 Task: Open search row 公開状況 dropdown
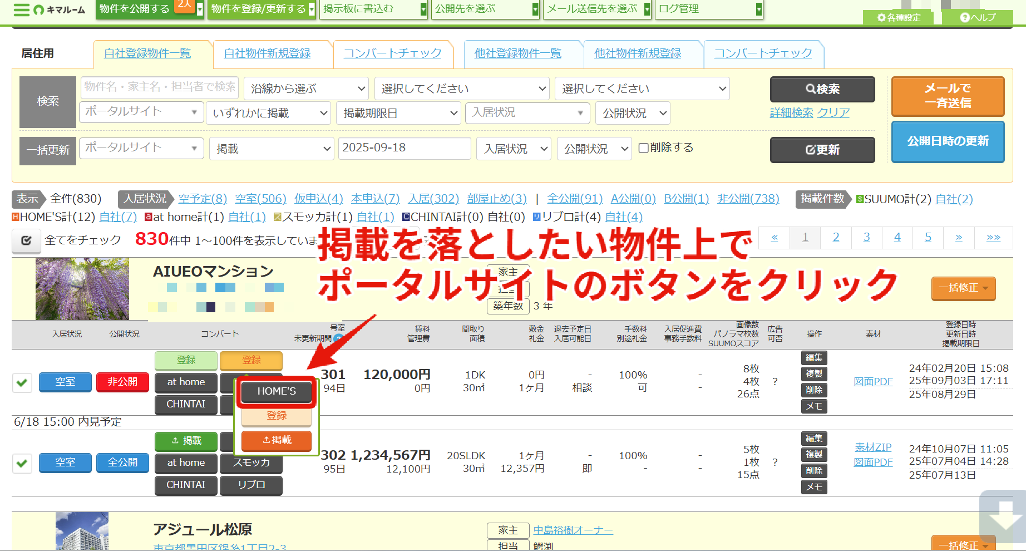pos(633,113)
